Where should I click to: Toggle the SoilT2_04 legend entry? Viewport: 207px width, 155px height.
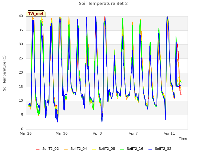pos(75,149)
